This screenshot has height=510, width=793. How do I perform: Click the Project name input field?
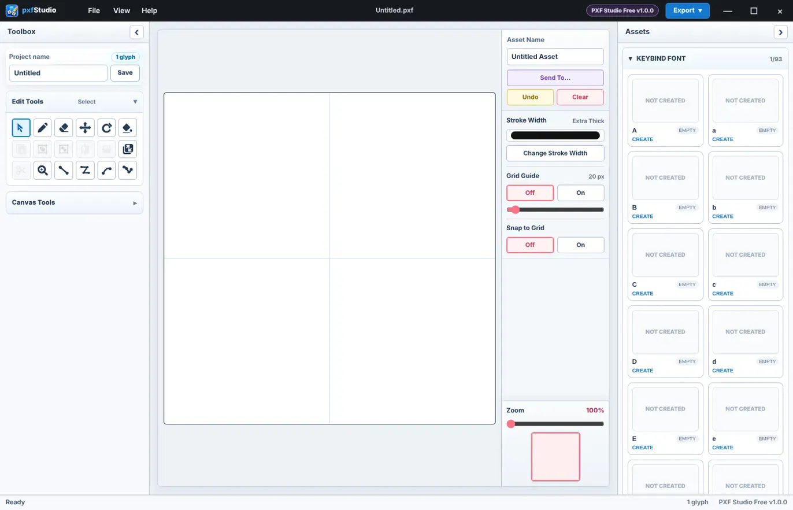pos(58,73)
